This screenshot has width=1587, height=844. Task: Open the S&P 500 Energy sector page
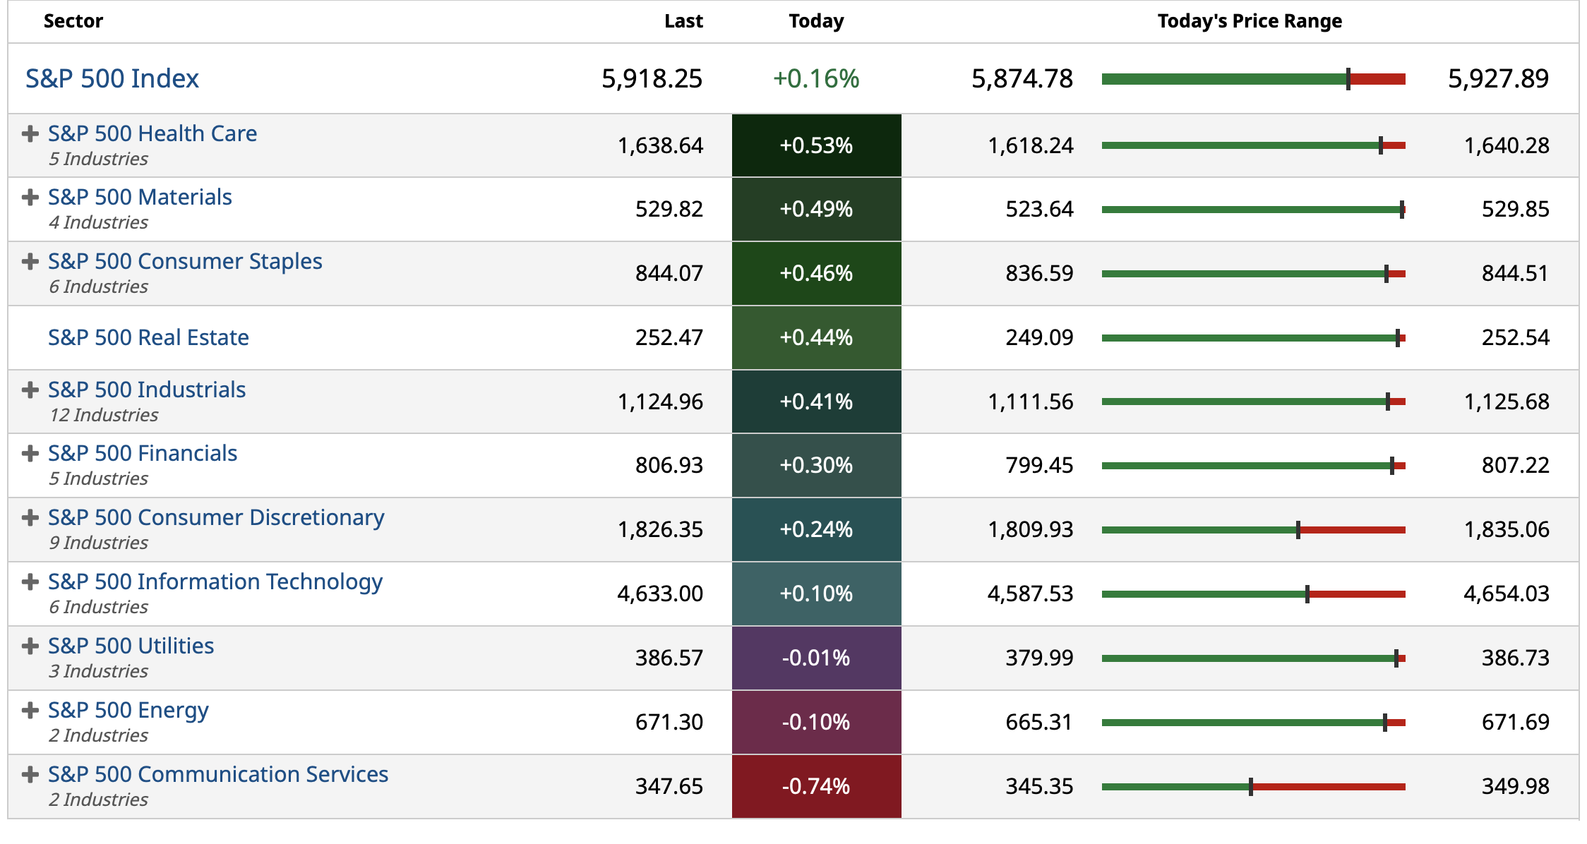[x=128, y=710]
